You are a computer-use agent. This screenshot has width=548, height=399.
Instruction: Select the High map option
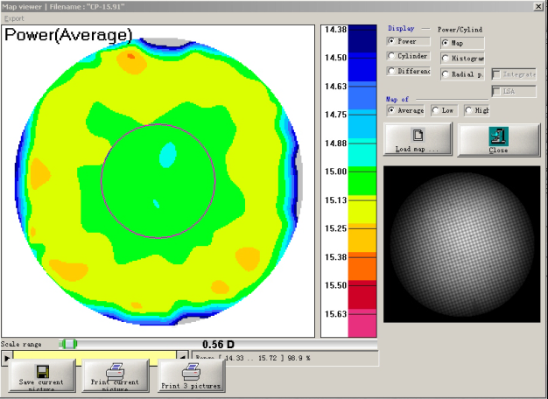tap(469, 110)
